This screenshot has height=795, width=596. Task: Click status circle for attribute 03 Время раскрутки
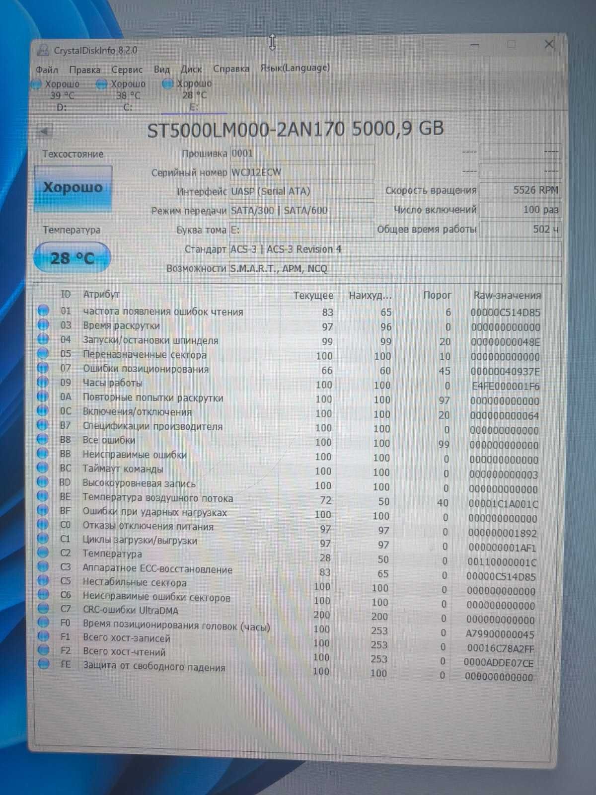click(x=44, y=325)
